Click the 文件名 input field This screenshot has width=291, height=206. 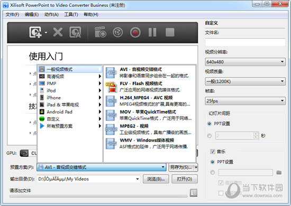pyautogui.click(x=245, y=42)
